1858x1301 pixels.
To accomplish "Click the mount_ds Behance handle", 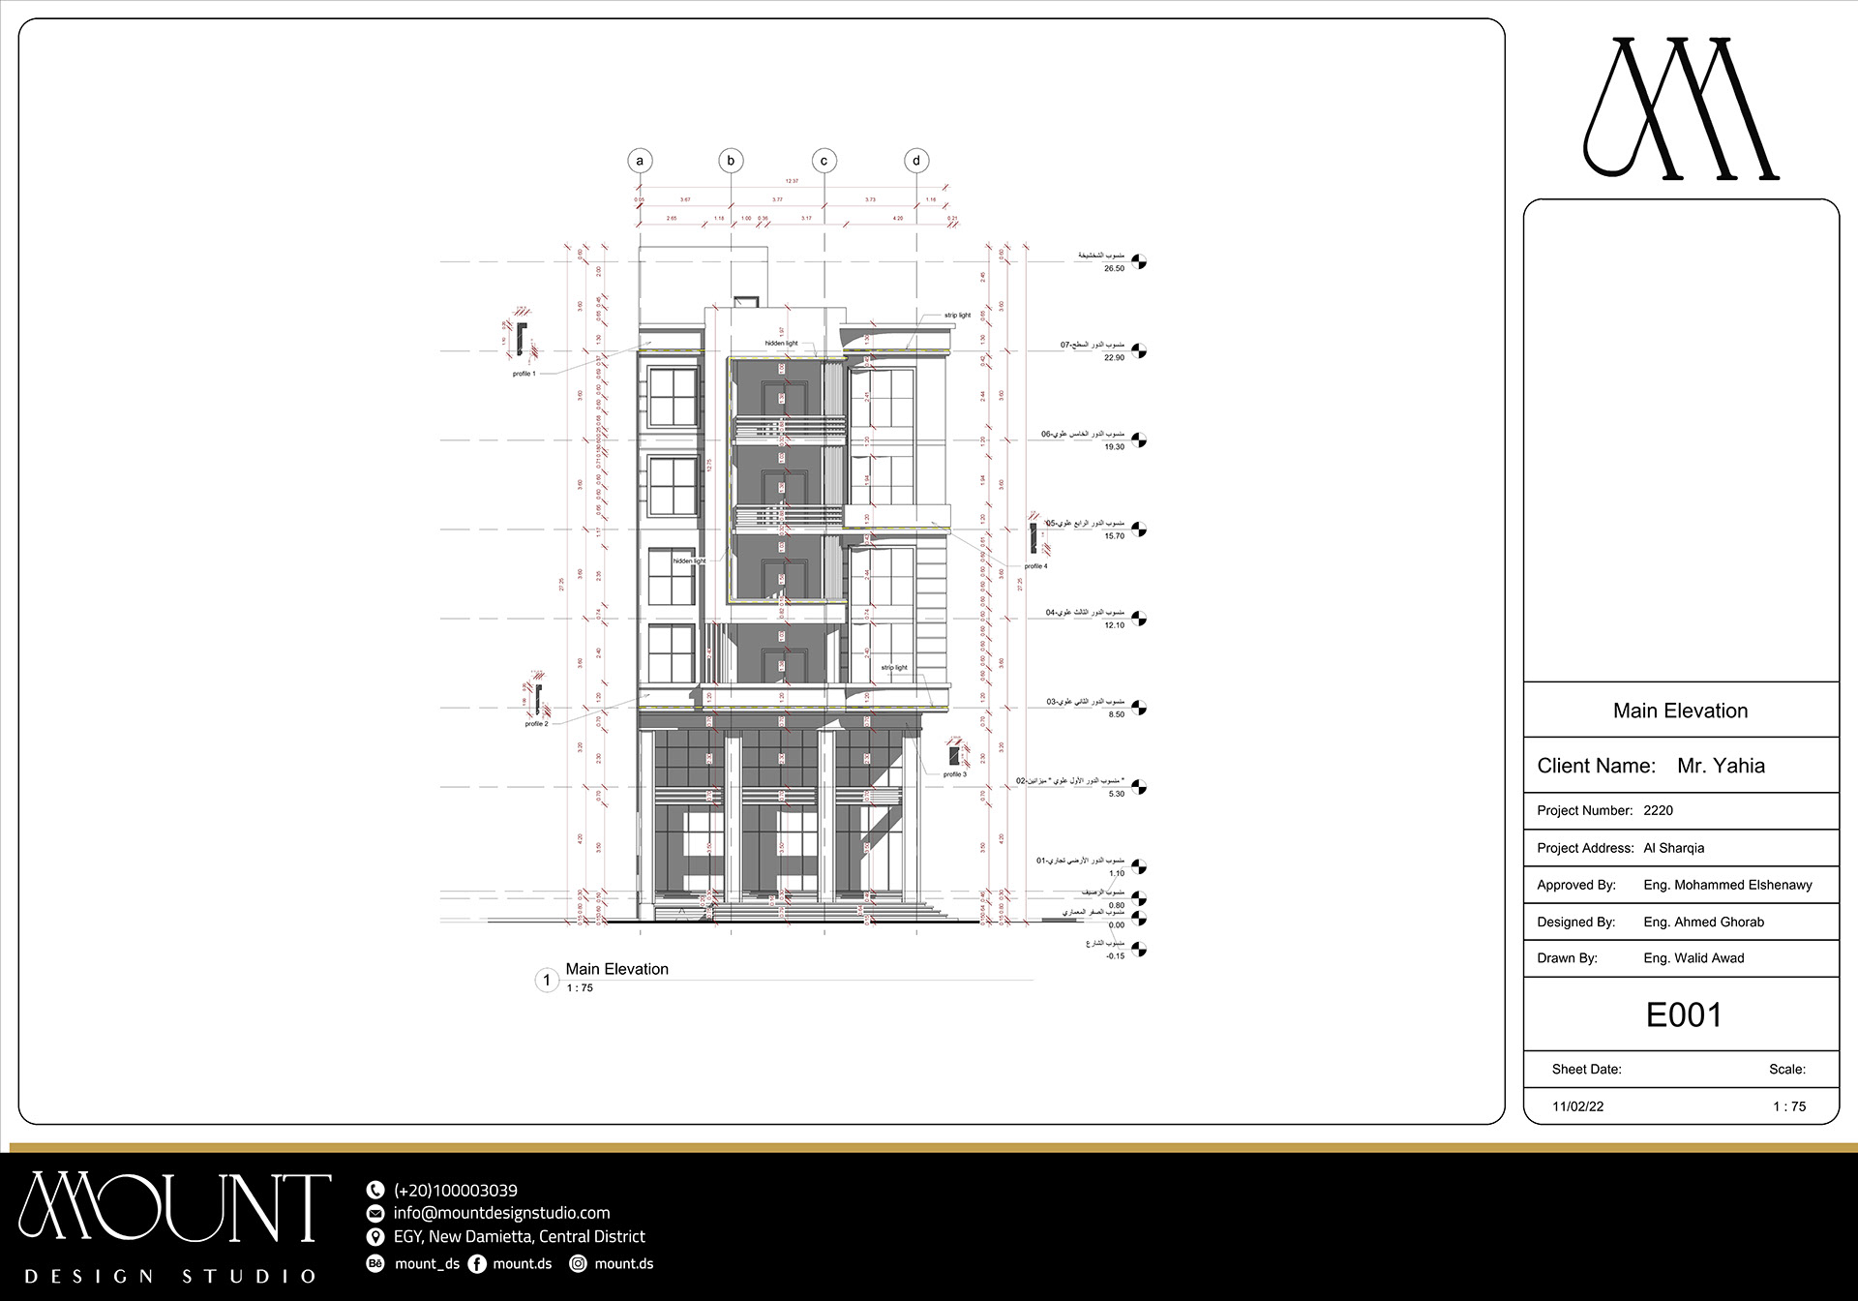I will point(427,1263).
